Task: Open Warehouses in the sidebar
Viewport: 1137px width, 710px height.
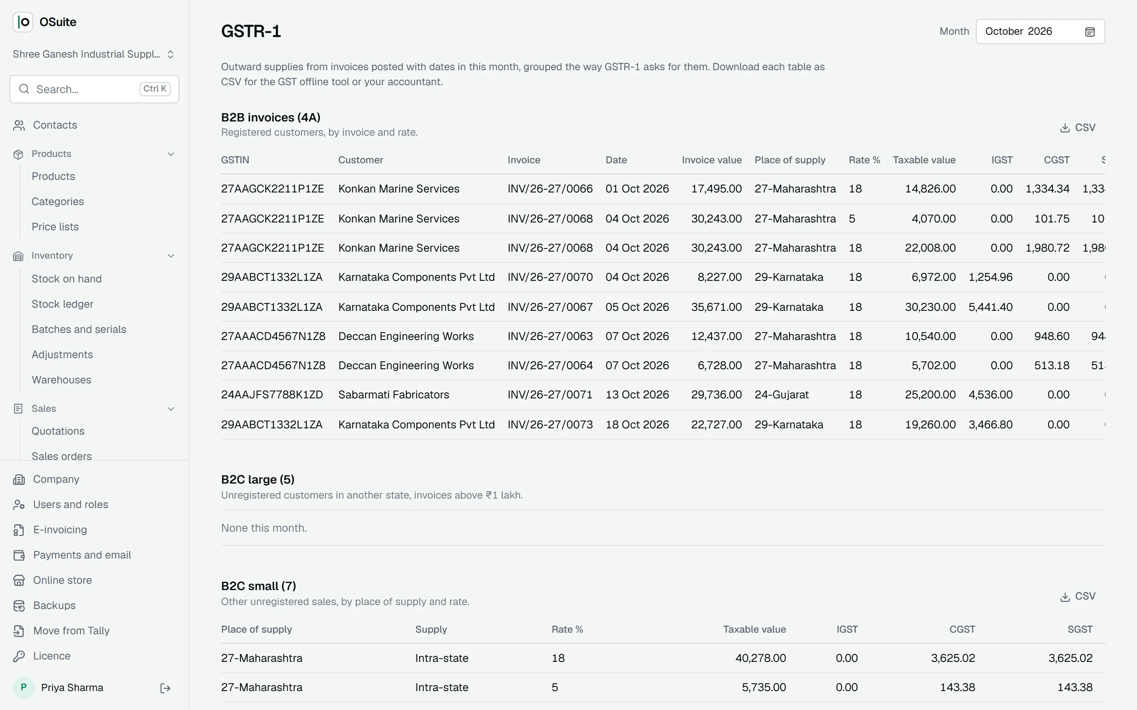Action: [62, 380]
